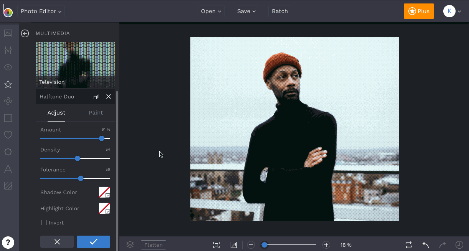Open the Image Manager sidebar icon
This screenshot has width=469, height=251.
8,33
